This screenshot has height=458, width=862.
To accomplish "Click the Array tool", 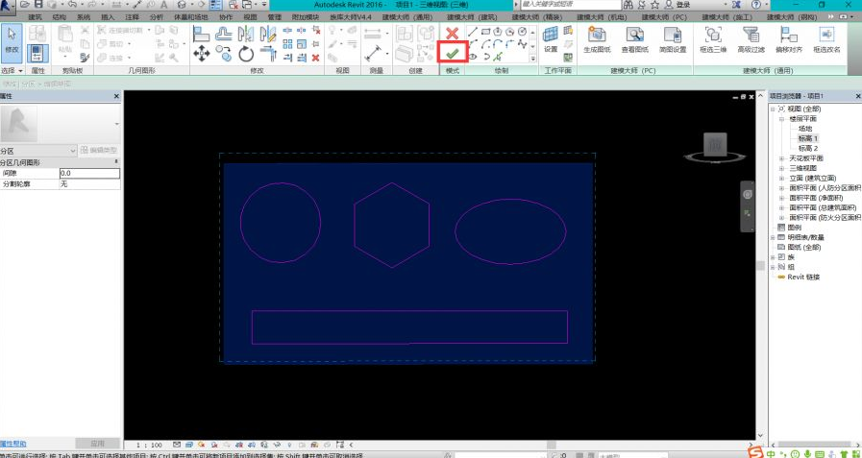I will tap(287, 44).
